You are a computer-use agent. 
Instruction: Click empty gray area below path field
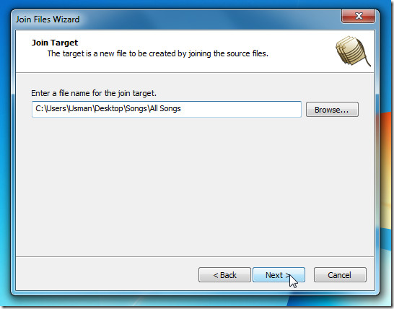pyautogui.click(x=195, y=186)
